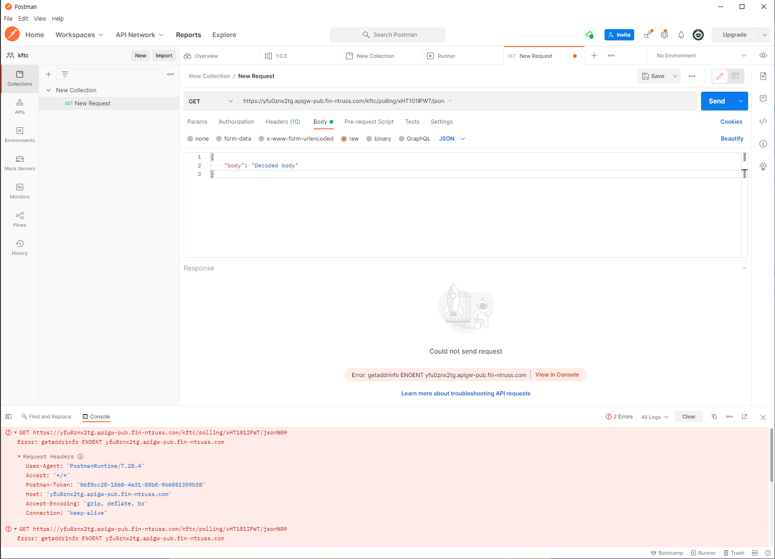Click the filter icon in the collections sidebar
This screenshot has height=559, width=775.
pos(65,74)
